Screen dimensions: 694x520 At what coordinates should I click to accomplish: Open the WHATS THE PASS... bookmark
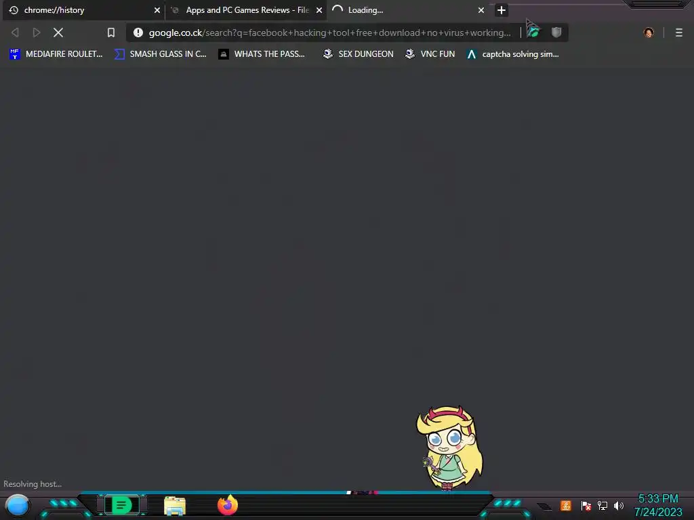click(262, 54)
